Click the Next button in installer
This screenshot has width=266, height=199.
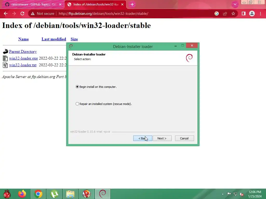click(162, 138)
